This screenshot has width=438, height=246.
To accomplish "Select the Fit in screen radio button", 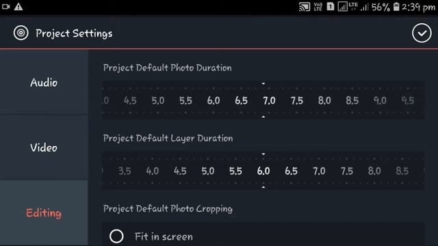I will point(116,236).
